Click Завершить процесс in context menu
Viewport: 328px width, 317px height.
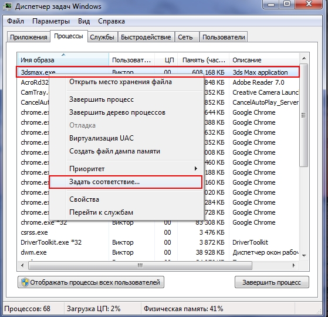(x=126, y=99)
